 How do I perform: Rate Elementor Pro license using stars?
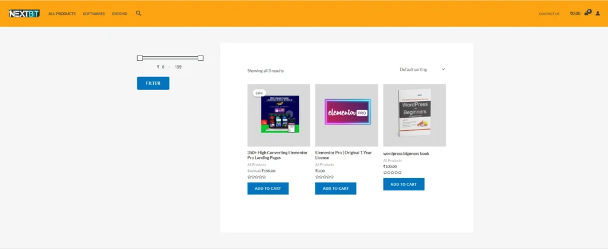[325, 177]
